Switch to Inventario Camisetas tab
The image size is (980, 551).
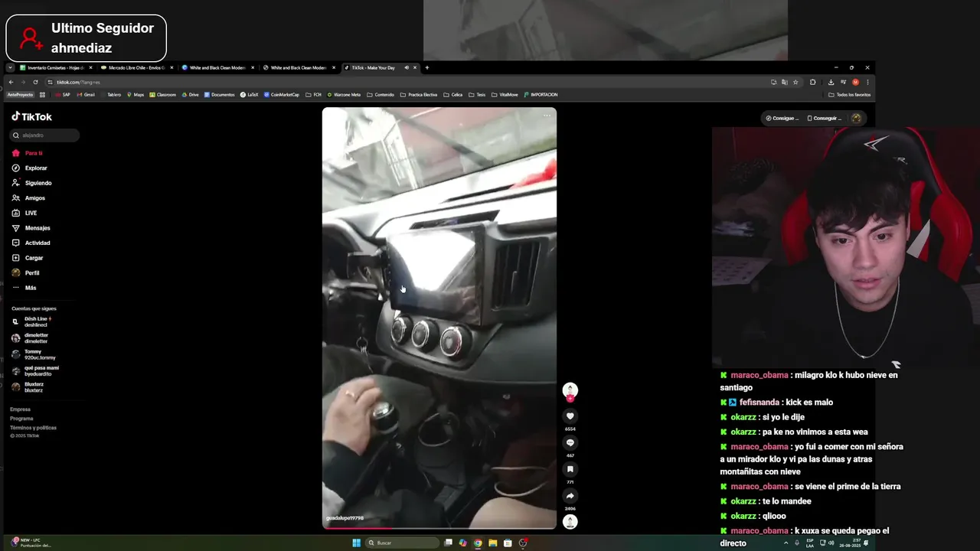point(55,67)
